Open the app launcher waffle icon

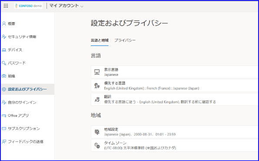click(6, 6)
